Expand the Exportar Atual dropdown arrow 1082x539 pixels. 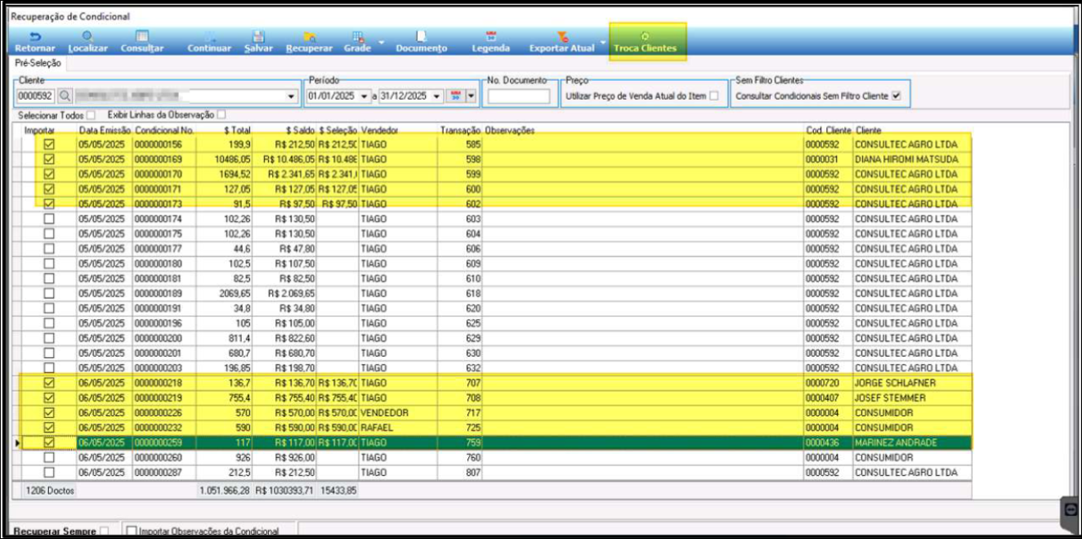[x=602, y=41]
